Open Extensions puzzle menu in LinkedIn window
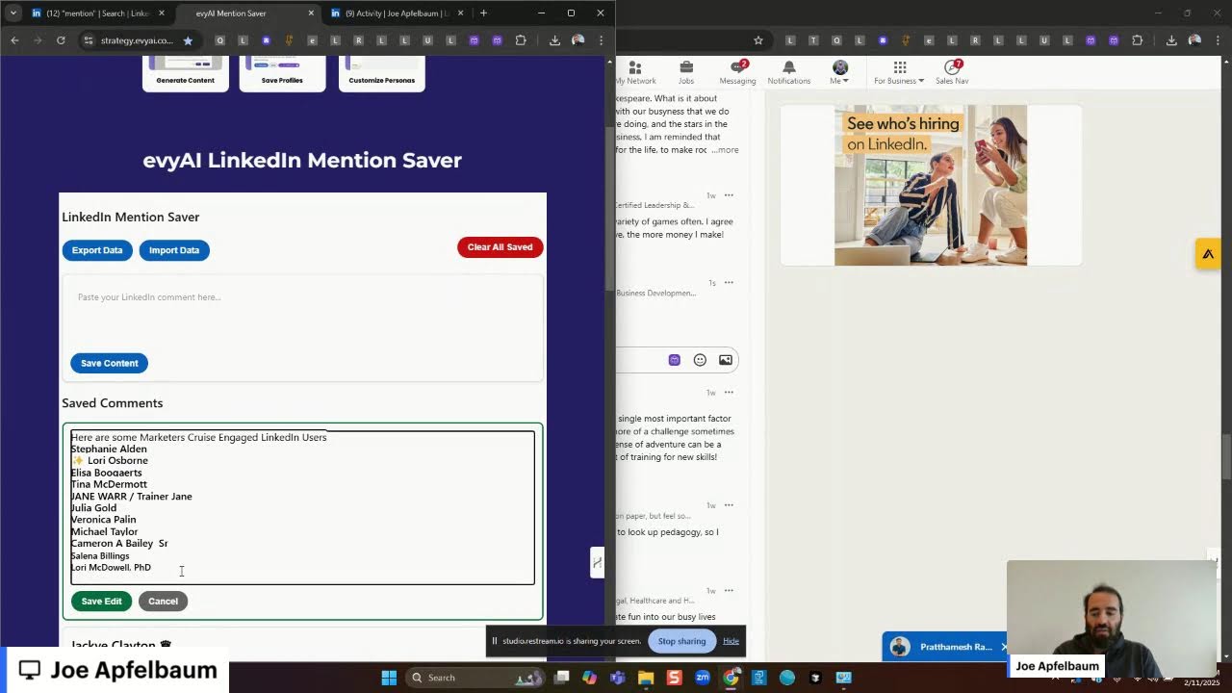 click(1138, 40)
